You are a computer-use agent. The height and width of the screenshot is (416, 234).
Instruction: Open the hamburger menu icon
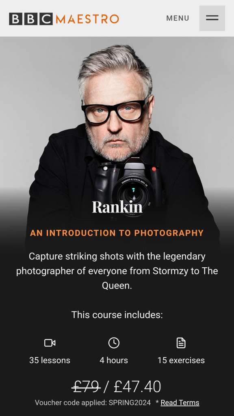212,18
